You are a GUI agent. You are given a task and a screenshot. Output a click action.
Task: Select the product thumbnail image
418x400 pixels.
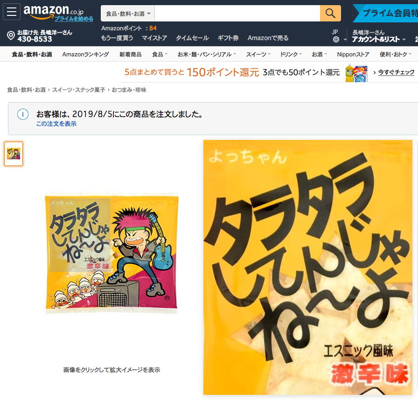click(x=14, y=154)
